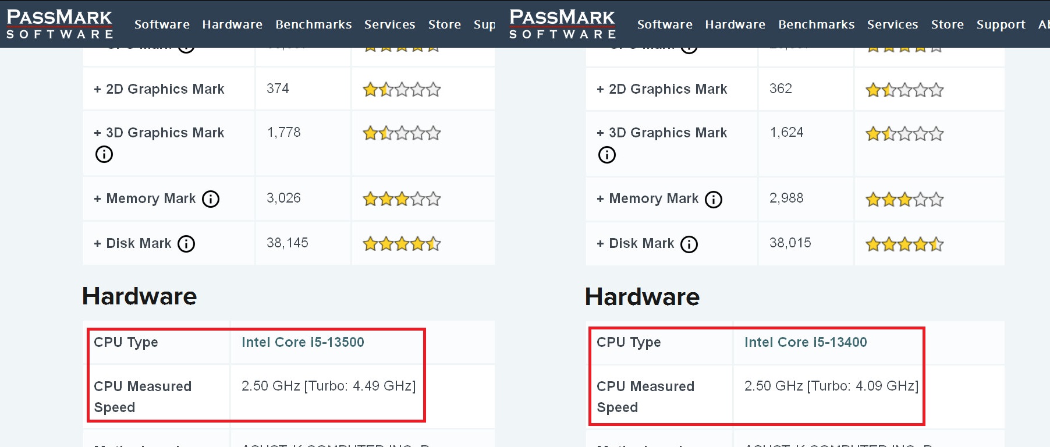Screen dimensions: 1050x447
Task: Open Services menu in right page
Action: (893, 24)
